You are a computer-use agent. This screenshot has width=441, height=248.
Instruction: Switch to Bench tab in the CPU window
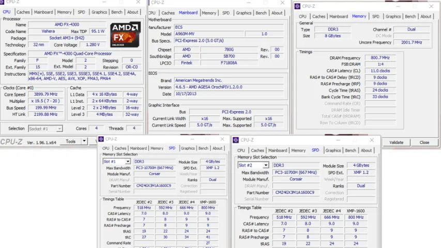point(117,12)
